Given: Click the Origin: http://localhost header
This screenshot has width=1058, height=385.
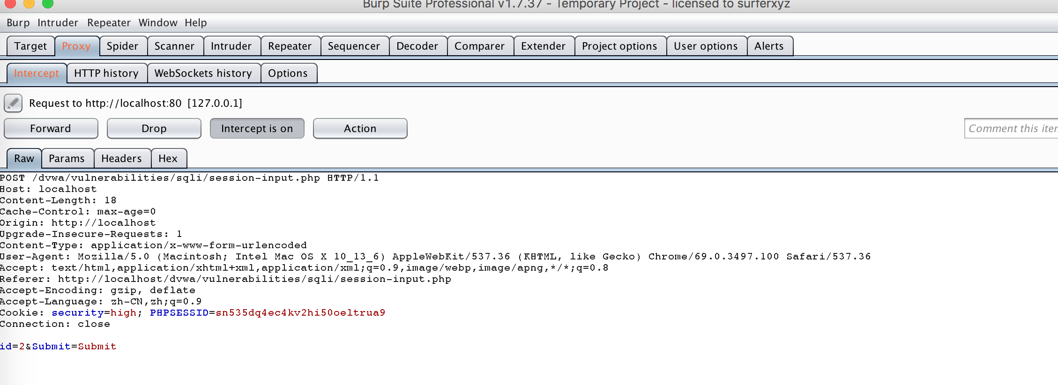Looking at the screenshot, I should click(x=78, y=223).
